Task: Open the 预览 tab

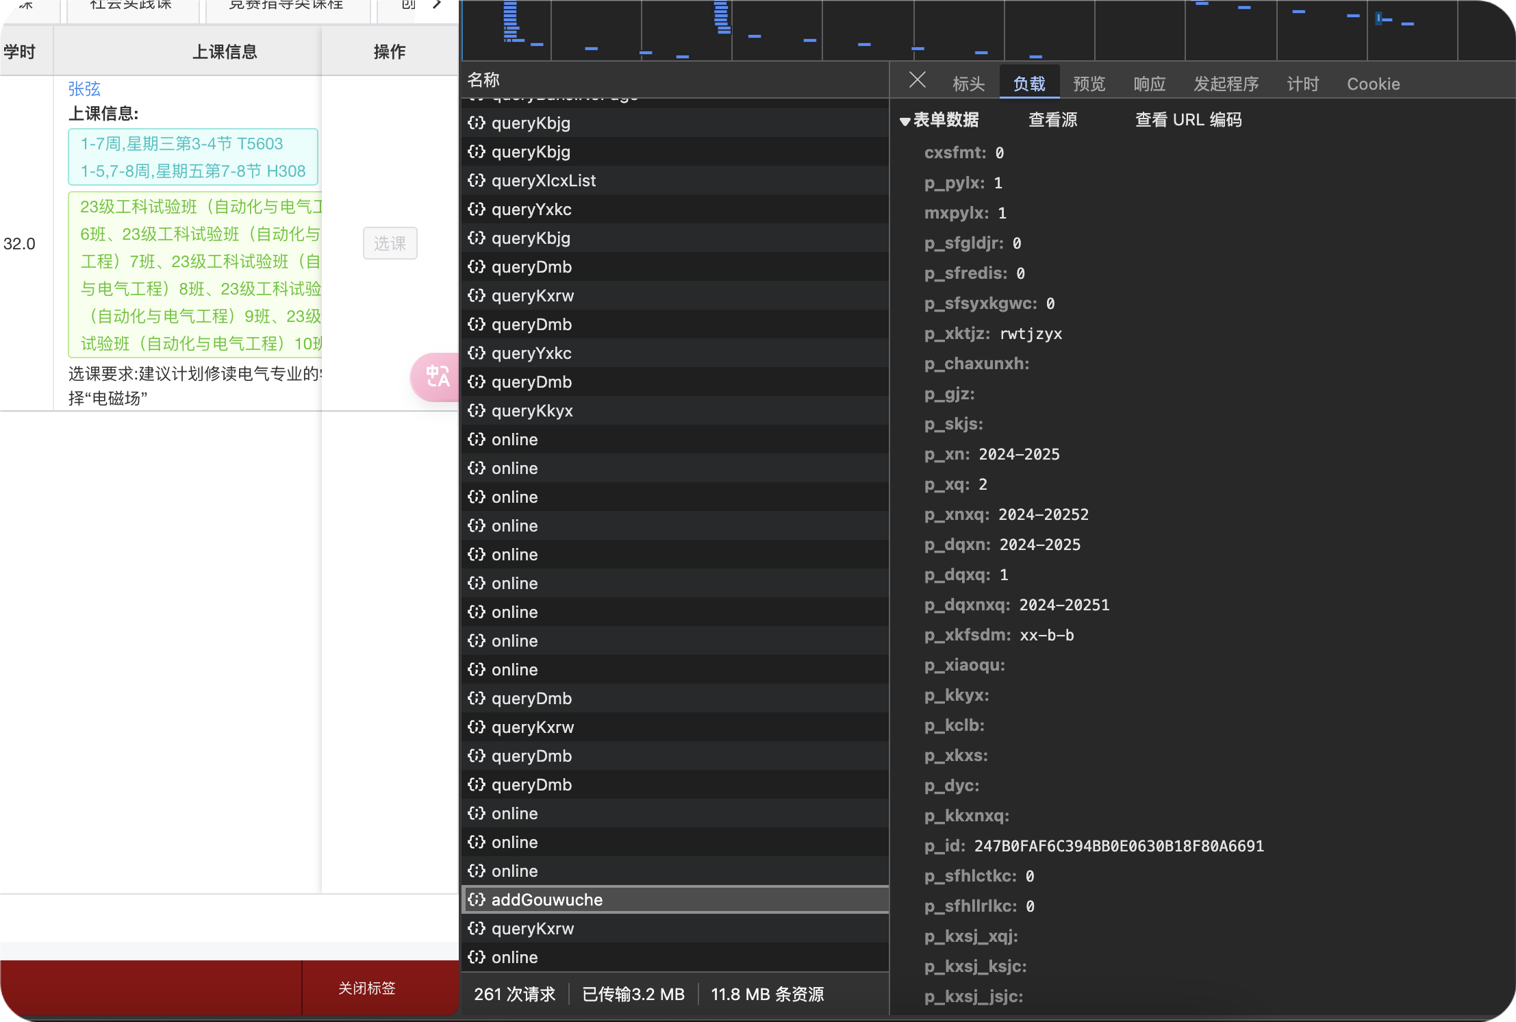Action: [x=1089, y=84]
